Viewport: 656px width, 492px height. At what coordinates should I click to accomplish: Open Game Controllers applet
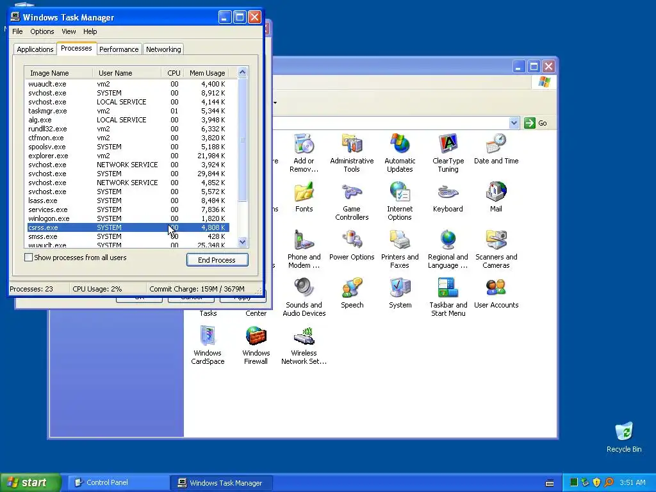pyautogui.click(x=352, y=201)
